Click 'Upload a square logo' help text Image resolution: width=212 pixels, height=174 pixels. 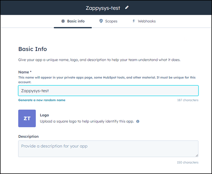[87, 121]
